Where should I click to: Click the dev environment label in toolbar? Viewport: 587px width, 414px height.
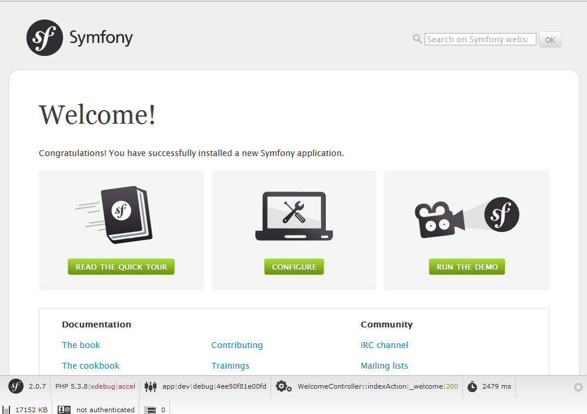(184, 386)
